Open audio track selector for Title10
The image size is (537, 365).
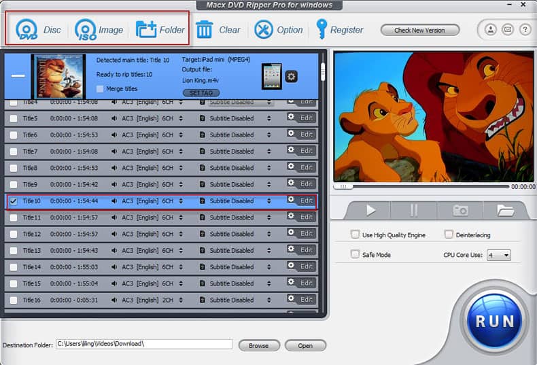[181, 201]
